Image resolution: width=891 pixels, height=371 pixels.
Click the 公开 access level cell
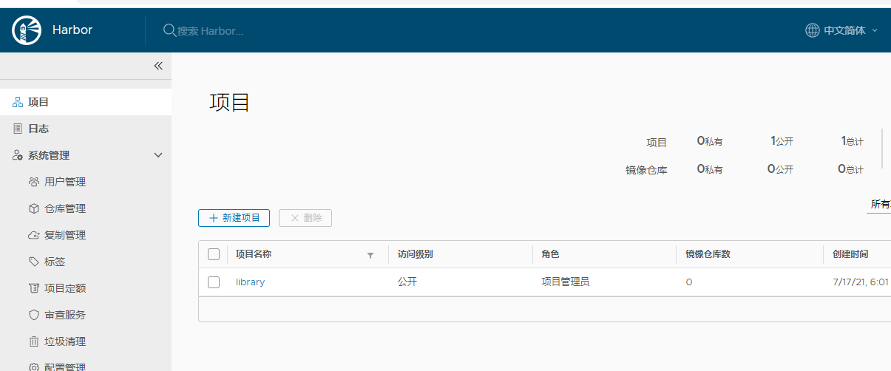tap(407, 282)
